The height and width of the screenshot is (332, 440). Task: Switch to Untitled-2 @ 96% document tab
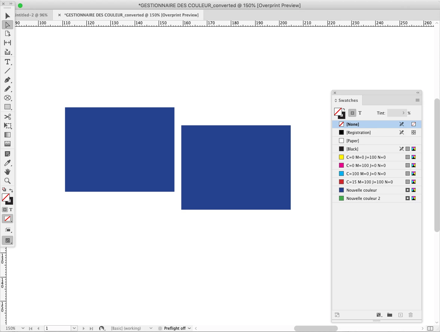pyautogui.click(x=31, y=15)
